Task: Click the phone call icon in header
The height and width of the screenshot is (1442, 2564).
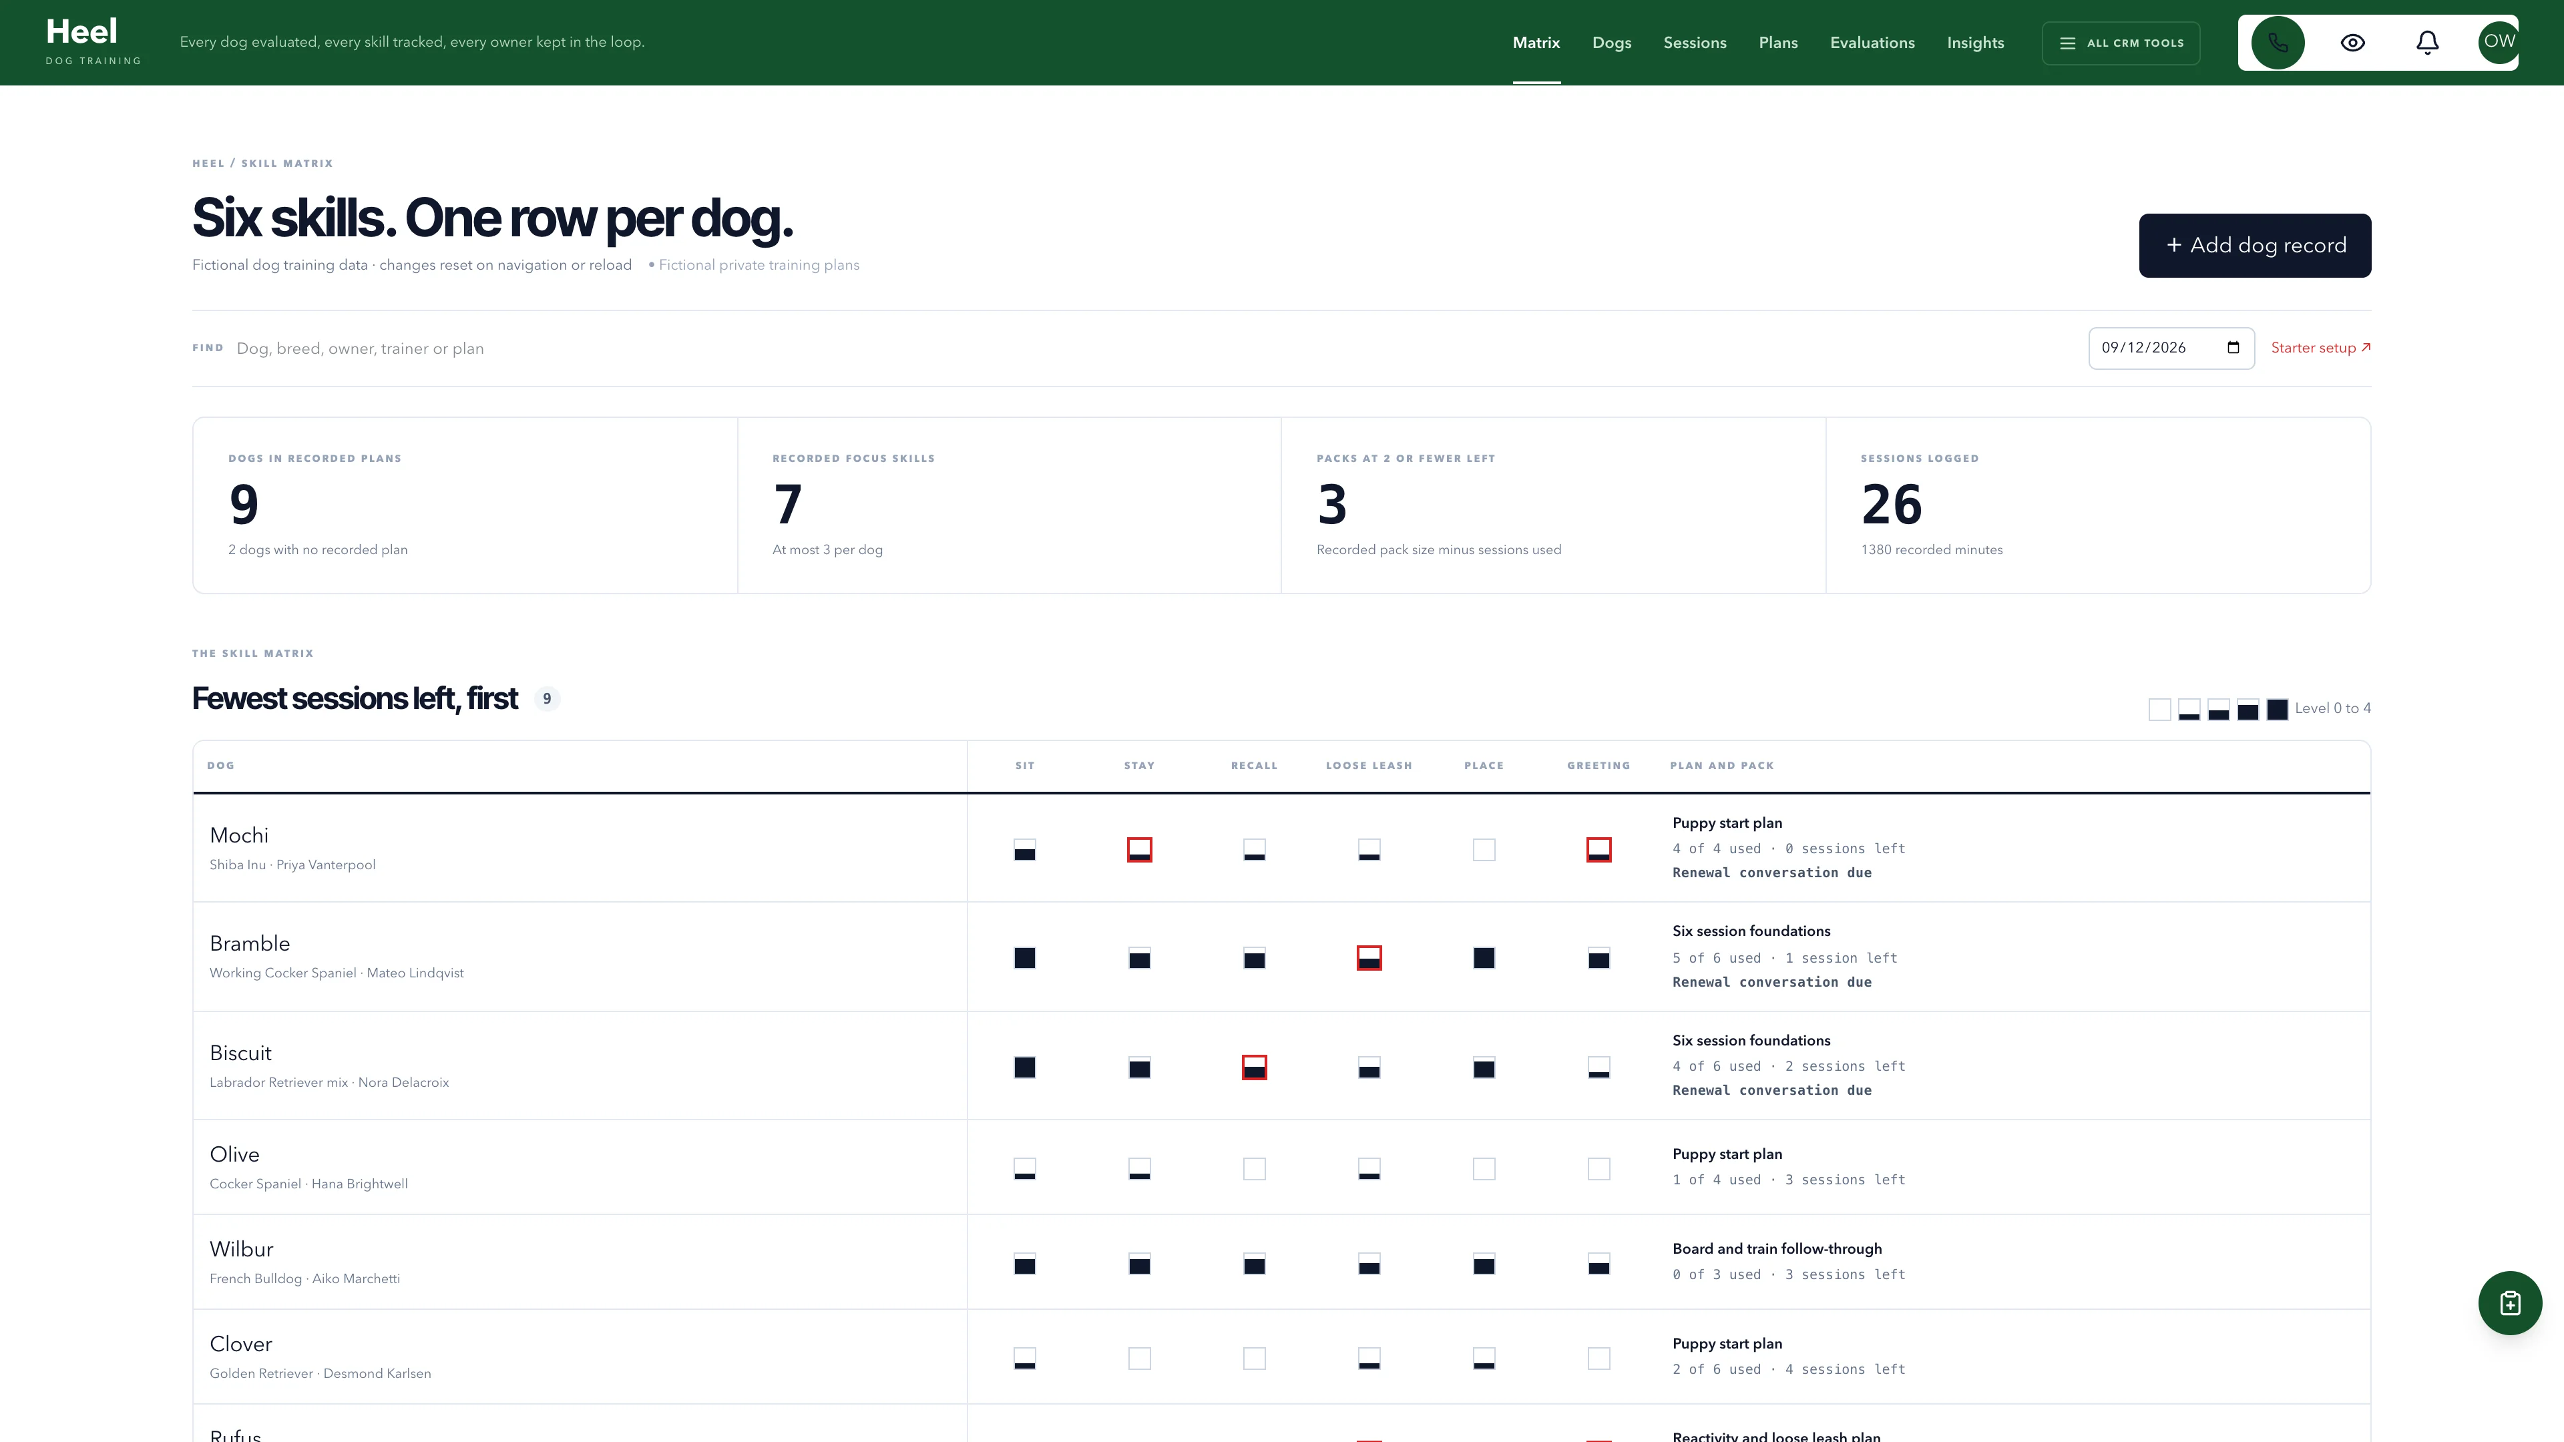Action: pos(2278,43)
